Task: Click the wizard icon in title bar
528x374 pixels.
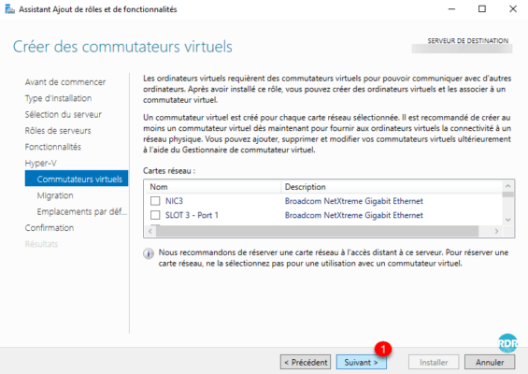Action: coord(9,9)
